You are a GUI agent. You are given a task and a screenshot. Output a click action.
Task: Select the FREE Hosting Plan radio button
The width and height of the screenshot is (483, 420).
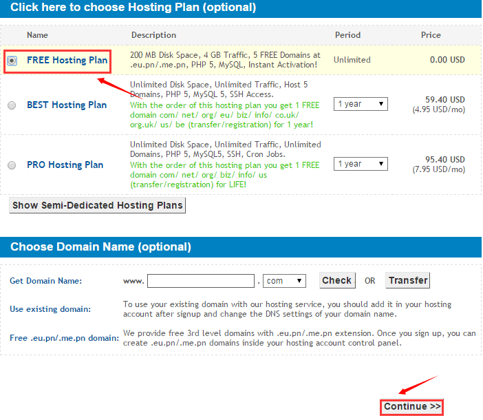pos(12,61)
